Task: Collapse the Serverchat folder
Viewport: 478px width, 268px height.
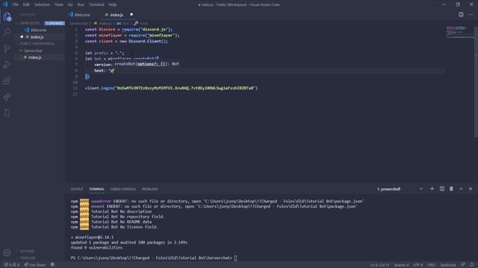Action: (x=33, y=51)
